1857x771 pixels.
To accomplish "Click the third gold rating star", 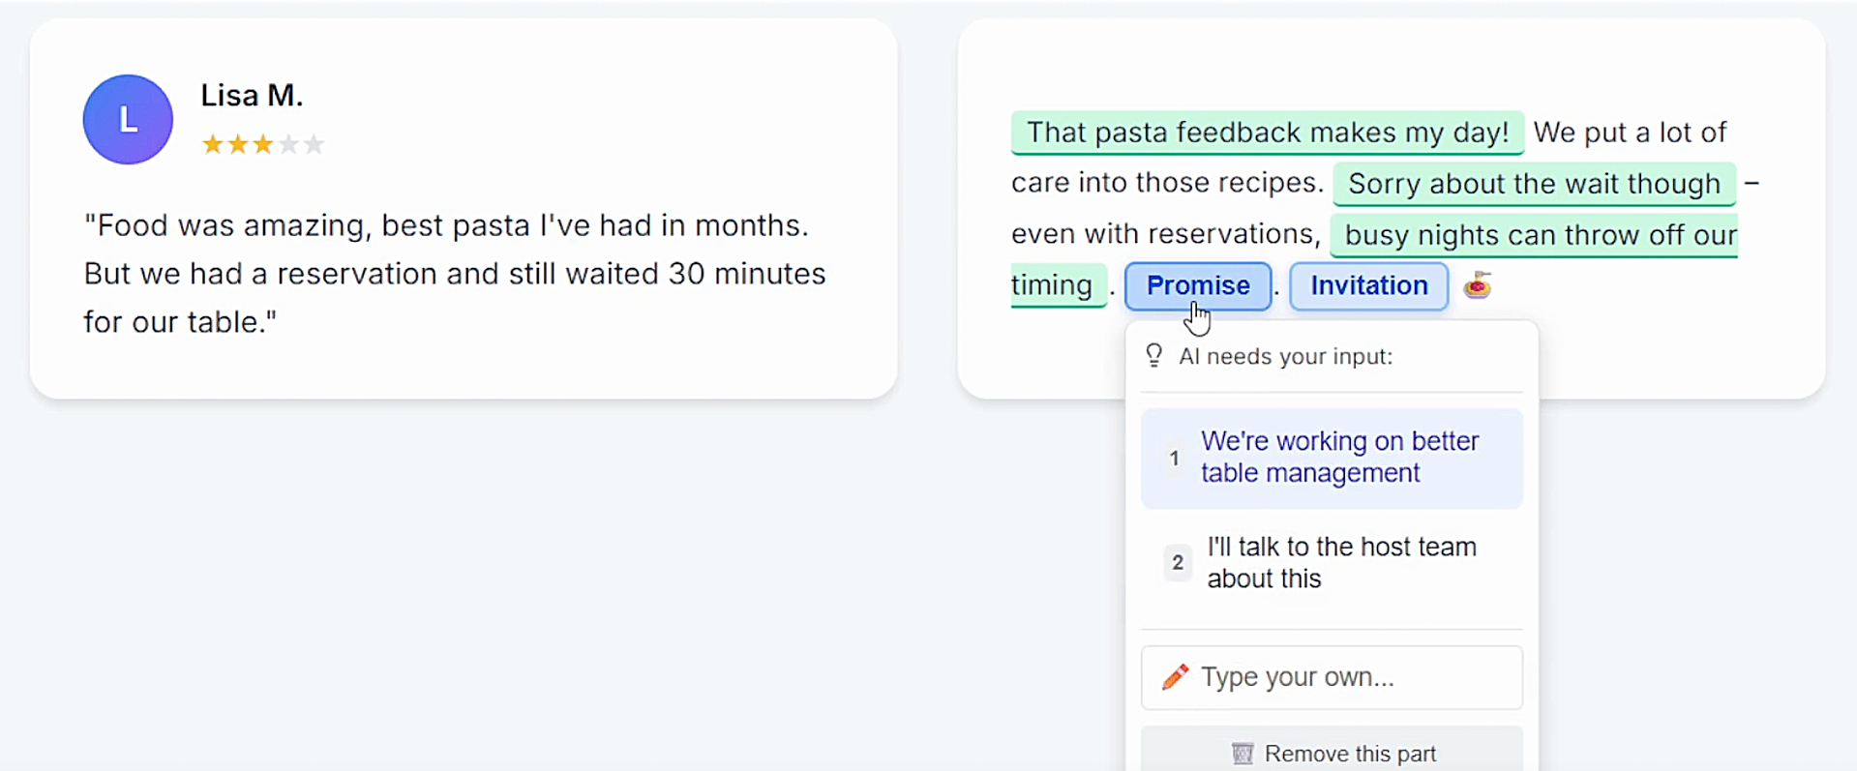I will [x=263, y=145].
